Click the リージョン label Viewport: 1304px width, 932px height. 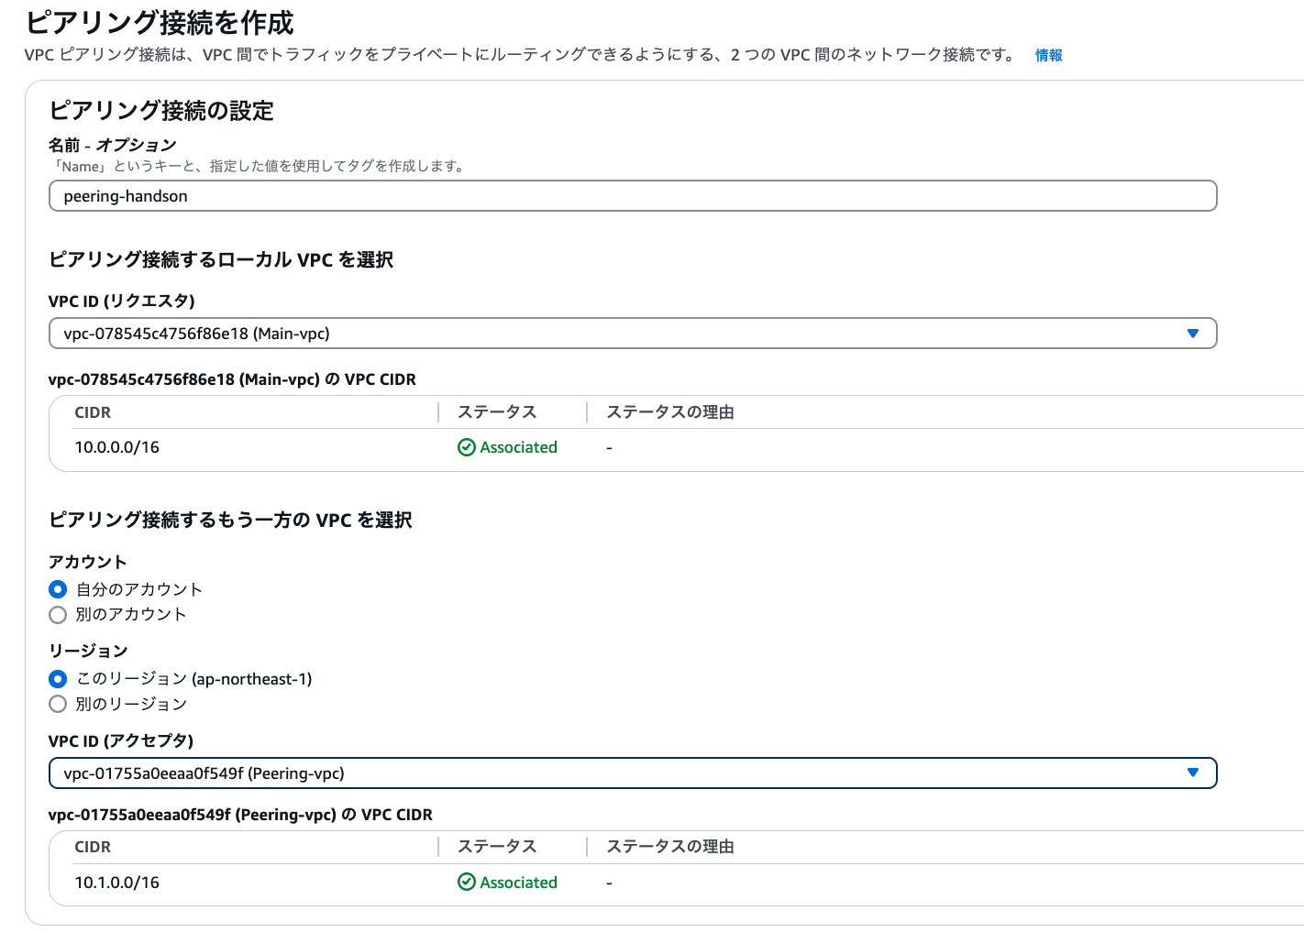[x=88, y=651]
